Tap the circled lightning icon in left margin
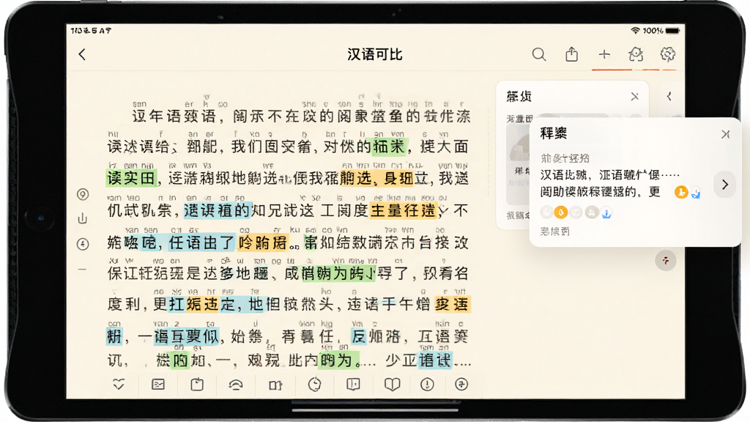Image resolution: width=750 pixels, height=422 pixels. tap(83, 244)
